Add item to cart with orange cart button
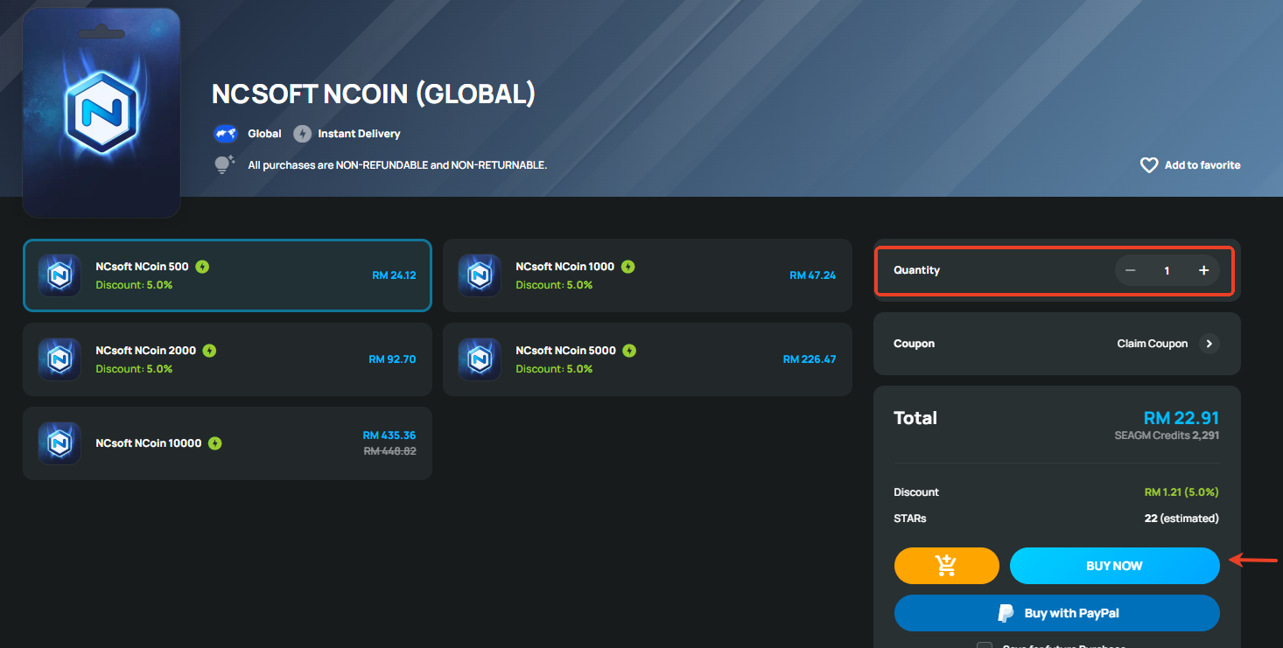Viewport: 1283px width, 648px height. tap(946, 566)
